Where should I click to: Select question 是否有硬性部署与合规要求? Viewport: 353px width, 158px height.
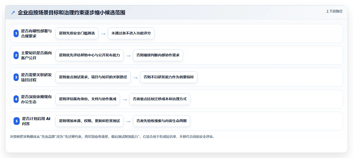point(36,33)
